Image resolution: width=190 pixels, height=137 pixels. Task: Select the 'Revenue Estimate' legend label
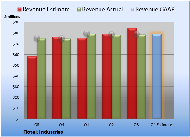46,9
